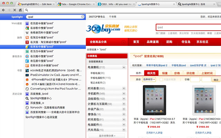Click the icon beside iPad2 simulator bookmark
221x138 pixels.
(27, 75)
